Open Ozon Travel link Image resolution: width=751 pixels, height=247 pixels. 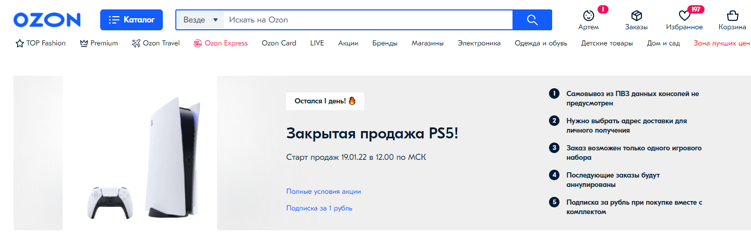[156, 43]
